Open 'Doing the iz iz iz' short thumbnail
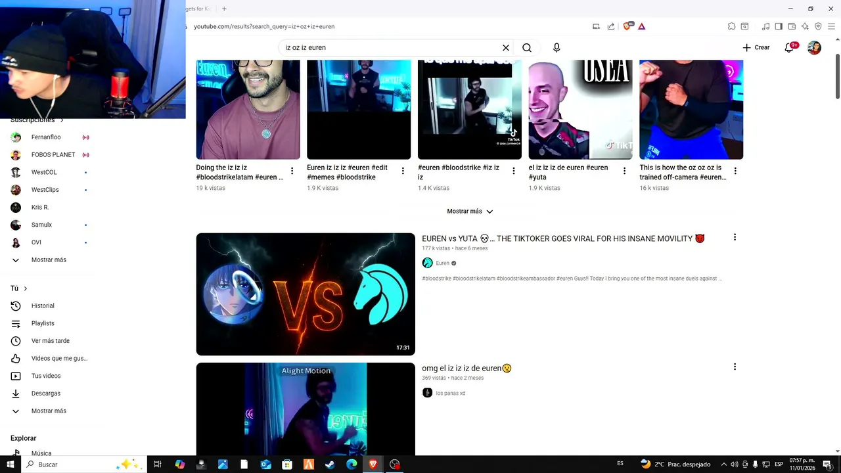The width and height of the screenshot is (841, 473). point(248,110)
